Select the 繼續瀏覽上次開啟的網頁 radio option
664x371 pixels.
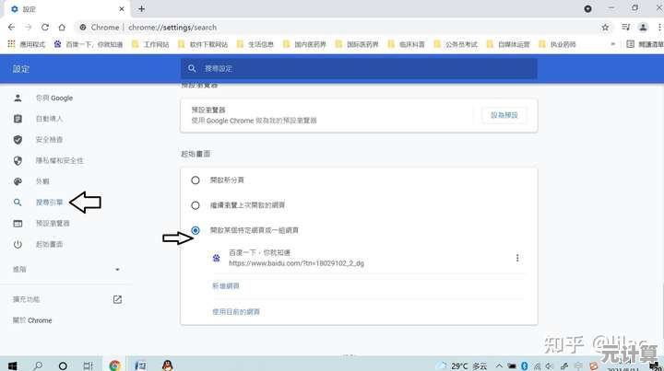coord(196,205)
